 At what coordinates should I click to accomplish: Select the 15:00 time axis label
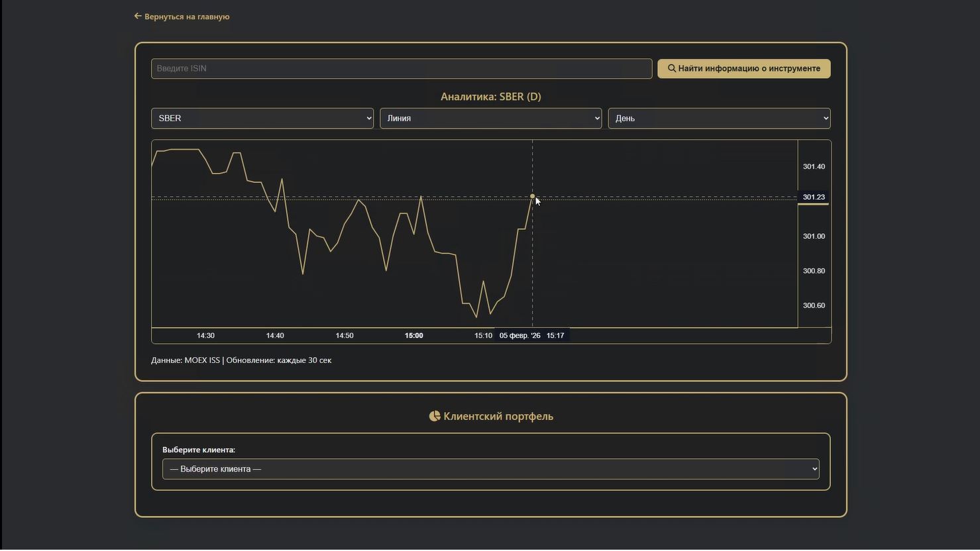click(x=413, y=336)
